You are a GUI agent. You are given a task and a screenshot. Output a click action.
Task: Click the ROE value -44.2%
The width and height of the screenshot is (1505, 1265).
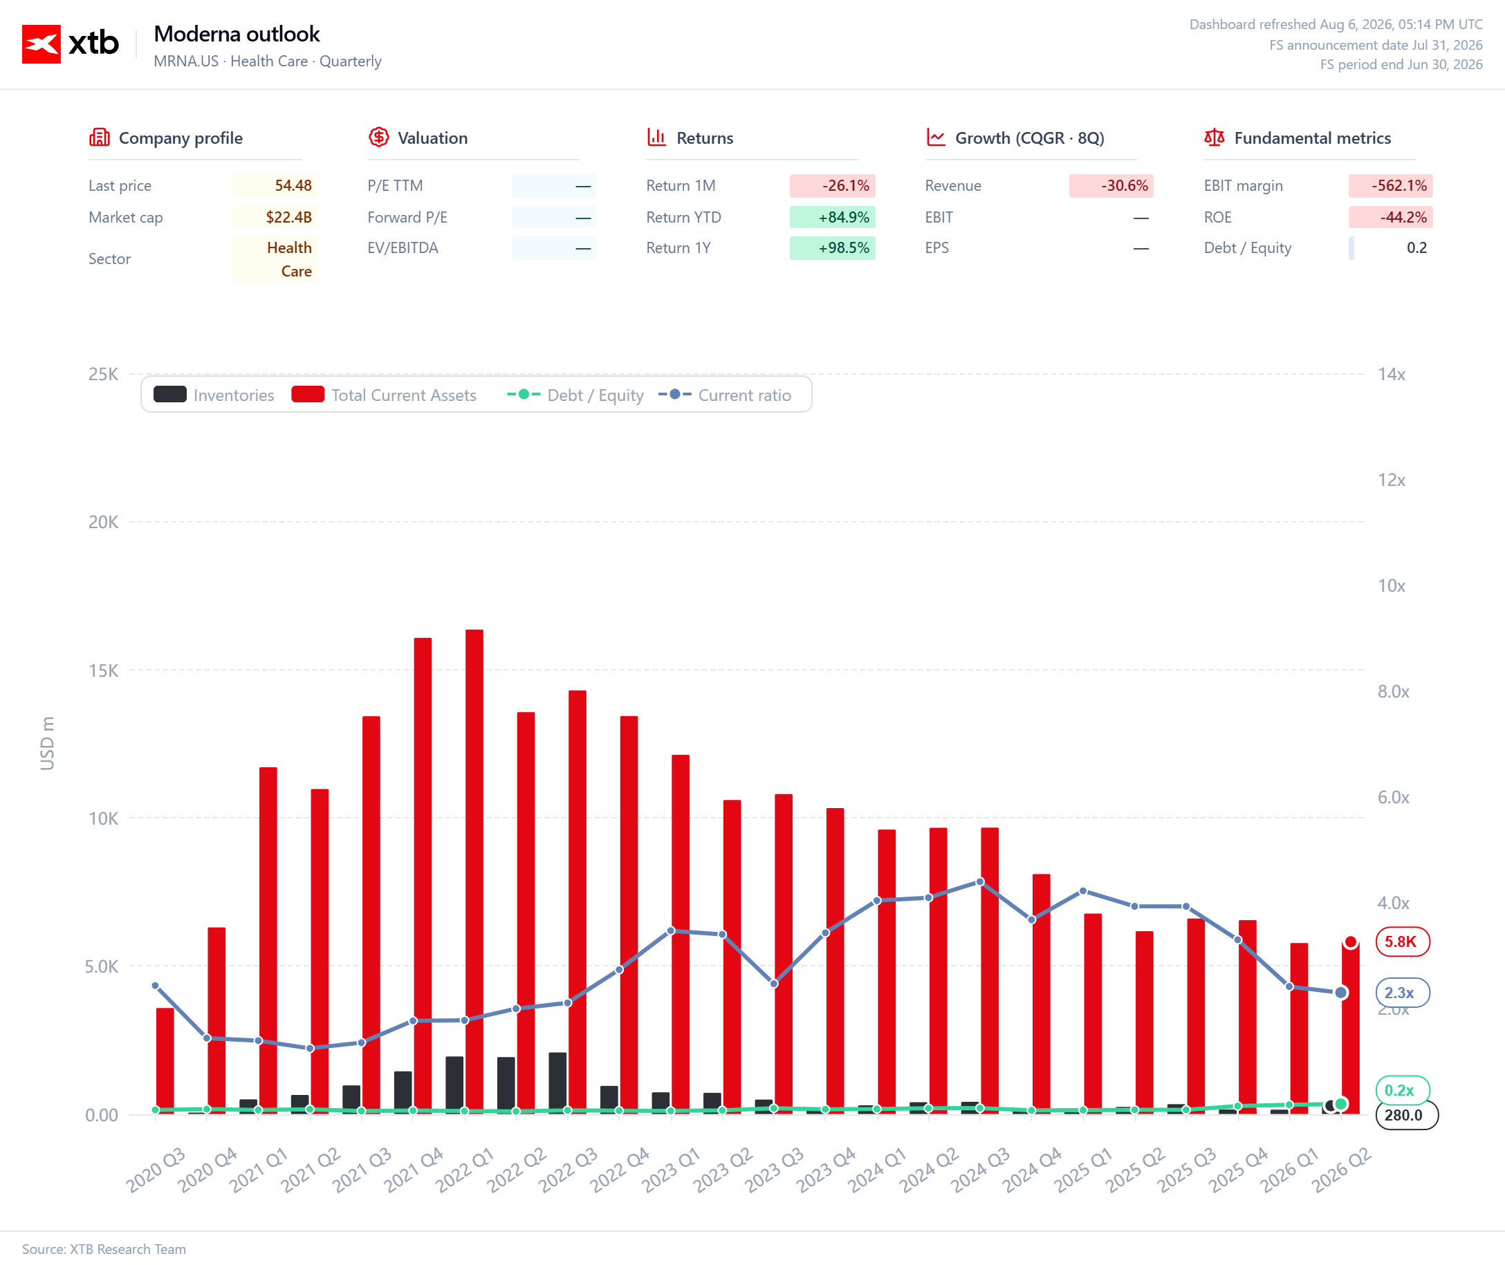[1390, 217]
